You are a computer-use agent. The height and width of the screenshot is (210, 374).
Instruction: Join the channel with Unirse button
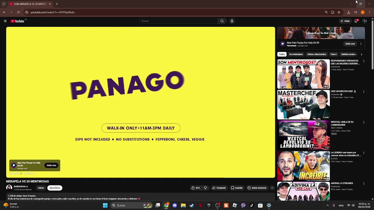tap(41, 188)
